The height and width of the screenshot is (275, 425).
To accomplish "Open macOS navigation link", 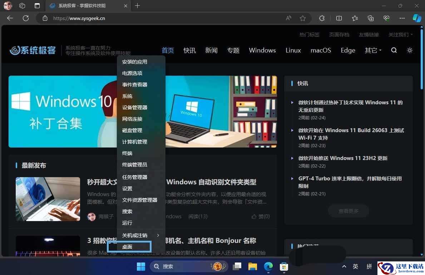I will tap(321, 50).
